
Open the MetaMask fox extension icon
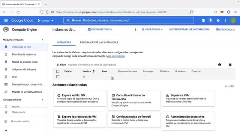pos(222,12)
